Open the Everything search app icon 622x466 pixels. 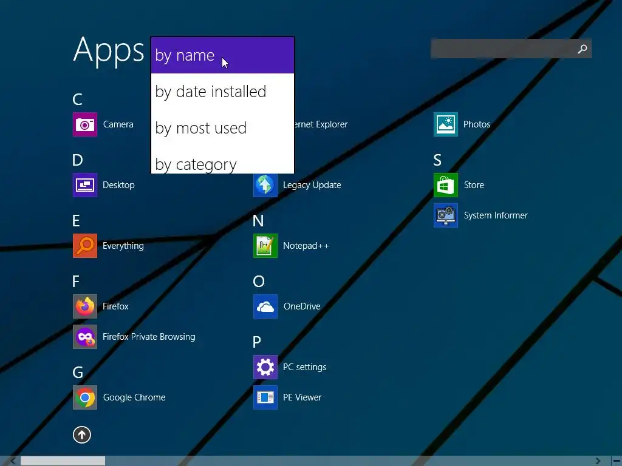click(x=85, y=246)
